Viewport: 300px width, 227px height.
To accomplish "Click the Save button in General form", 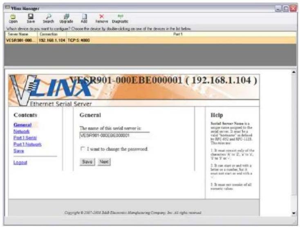I will pos(87,162).
